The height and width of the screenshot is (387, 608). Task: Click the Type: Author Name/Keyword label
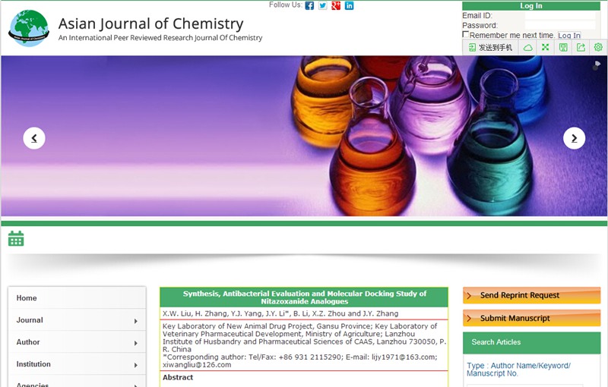(518, 370)
